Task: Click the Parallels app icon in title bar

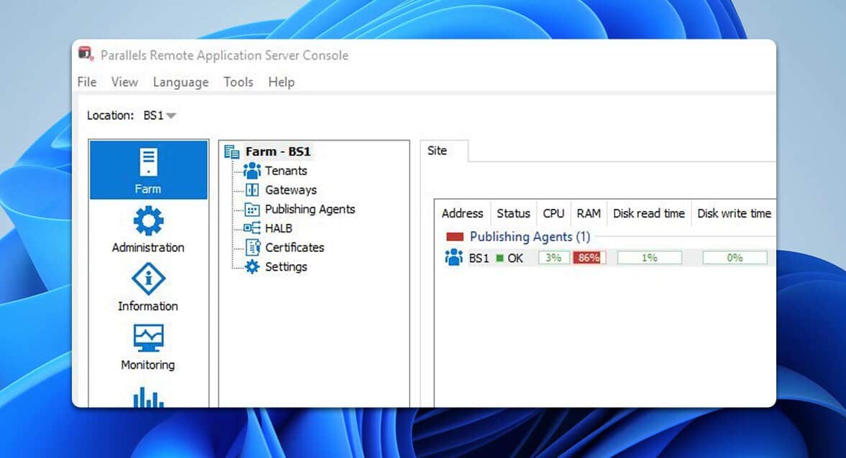Action: pos(86,54)
